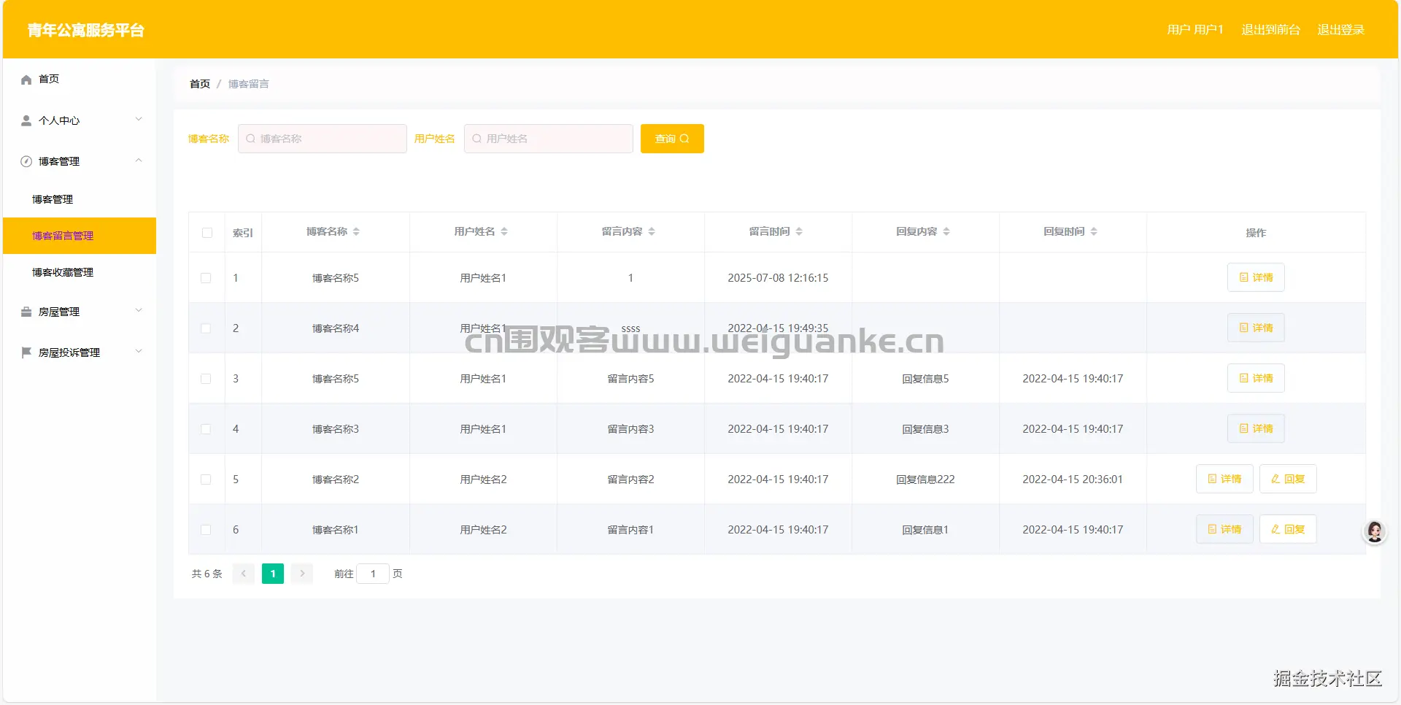
Task: Expand the 房屋管理 menu chevron
Action: [139, 311]
